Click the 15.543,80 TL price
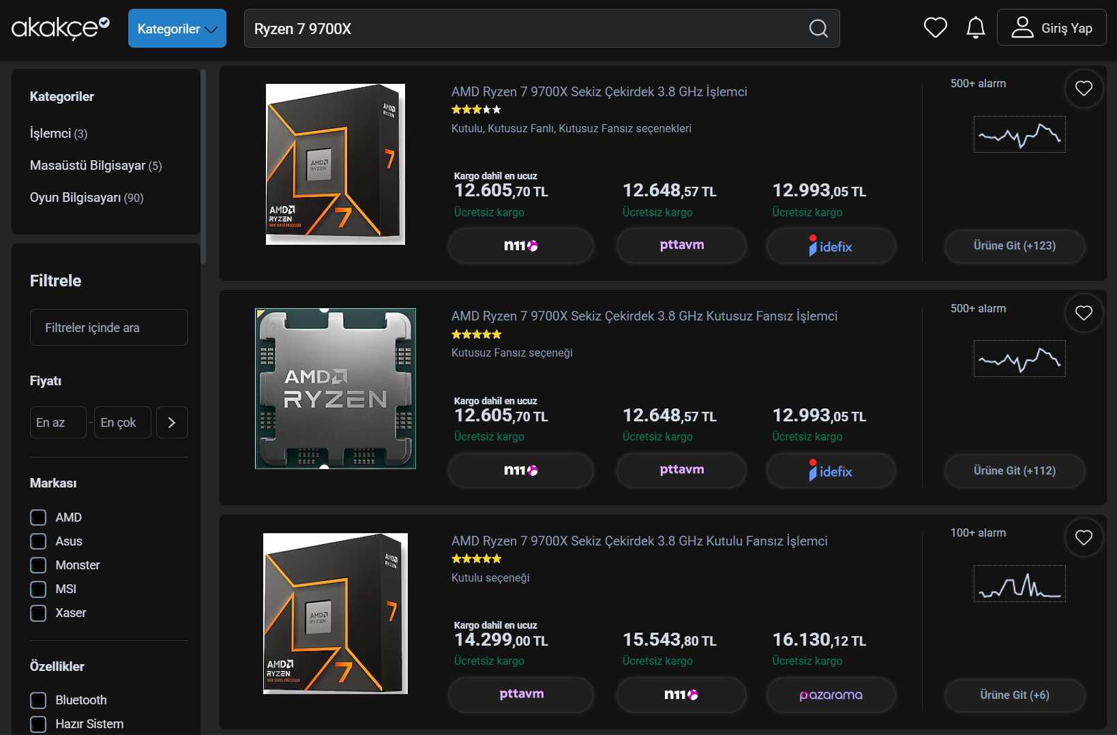The image size is (1117, 735). [x=670, y=640]
